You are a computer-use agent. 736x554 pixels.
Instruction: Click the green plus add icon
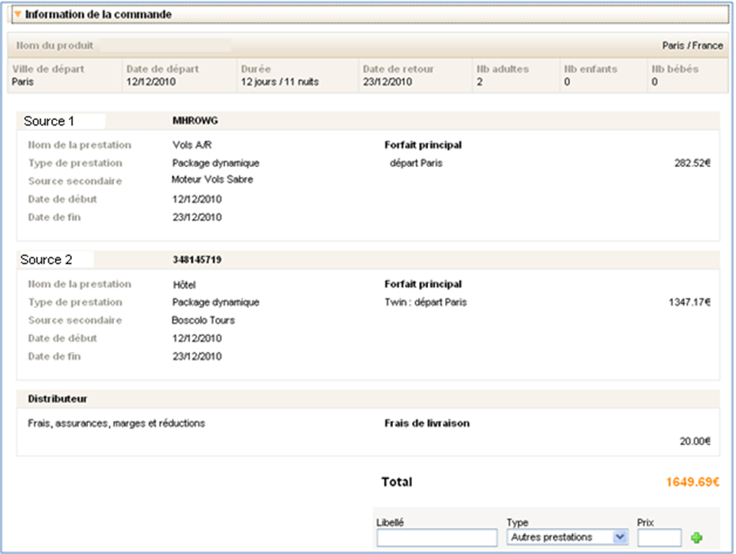click(x=696, y=538)
